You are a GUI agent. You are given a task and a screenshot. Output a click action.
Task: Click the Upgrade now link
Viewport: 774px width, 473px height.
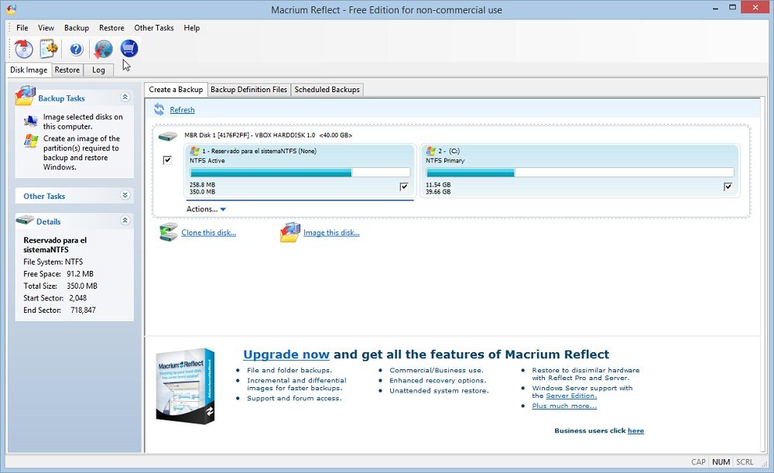pyautogui.click(x=286, y=355)
